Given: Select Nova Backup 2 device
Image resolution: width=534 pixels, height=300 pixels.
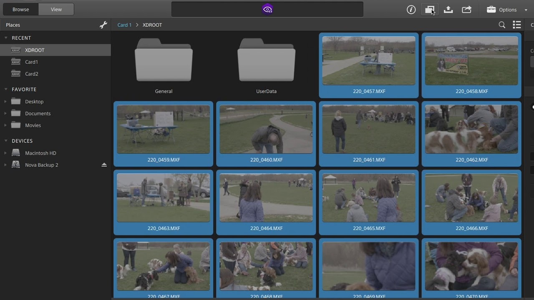Looking at the screenshot, I should pos(41,165).
